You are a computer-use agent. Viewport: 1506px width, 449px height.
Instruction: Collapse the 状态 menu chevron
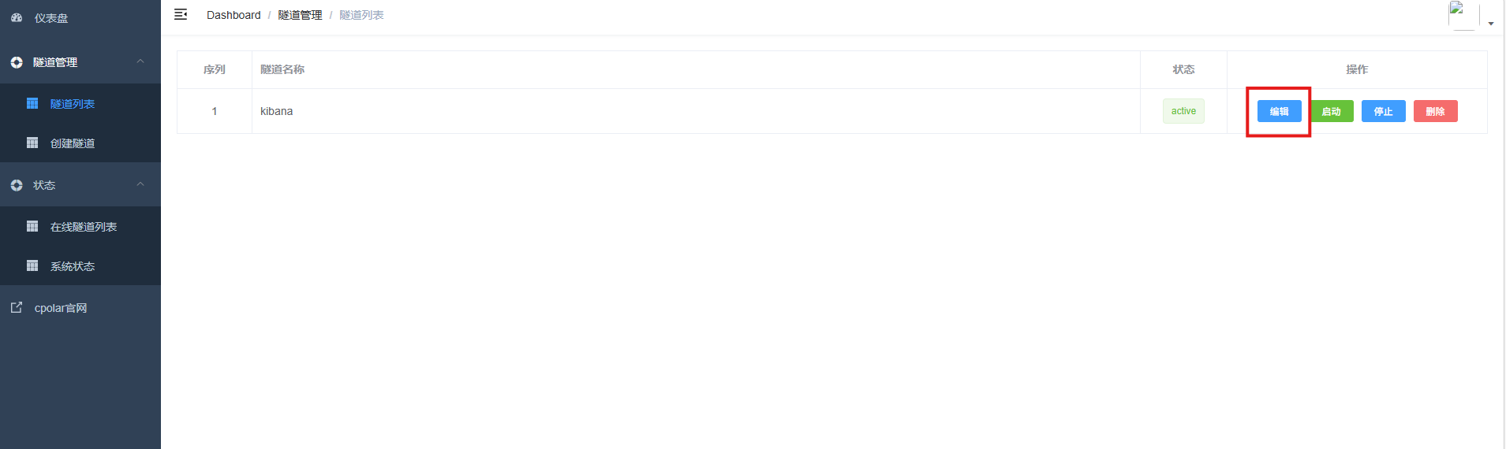click(140, 184)
